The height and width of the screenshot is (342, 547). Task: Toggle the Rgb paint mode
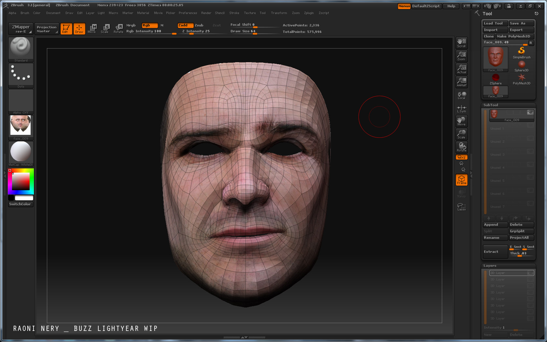pyautogui.click(x=149, y=25)
